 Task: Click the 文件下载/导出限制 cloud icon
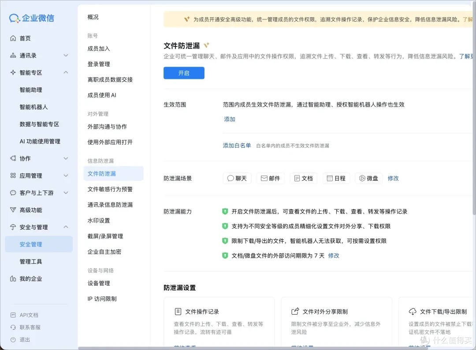(413, 312)
